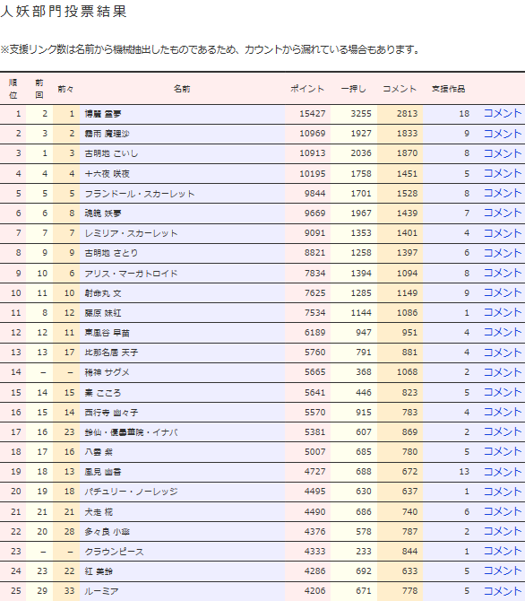Open コメント link for 比那名居 天子
Screen dimensions: 525x601
tap(503, 353)
